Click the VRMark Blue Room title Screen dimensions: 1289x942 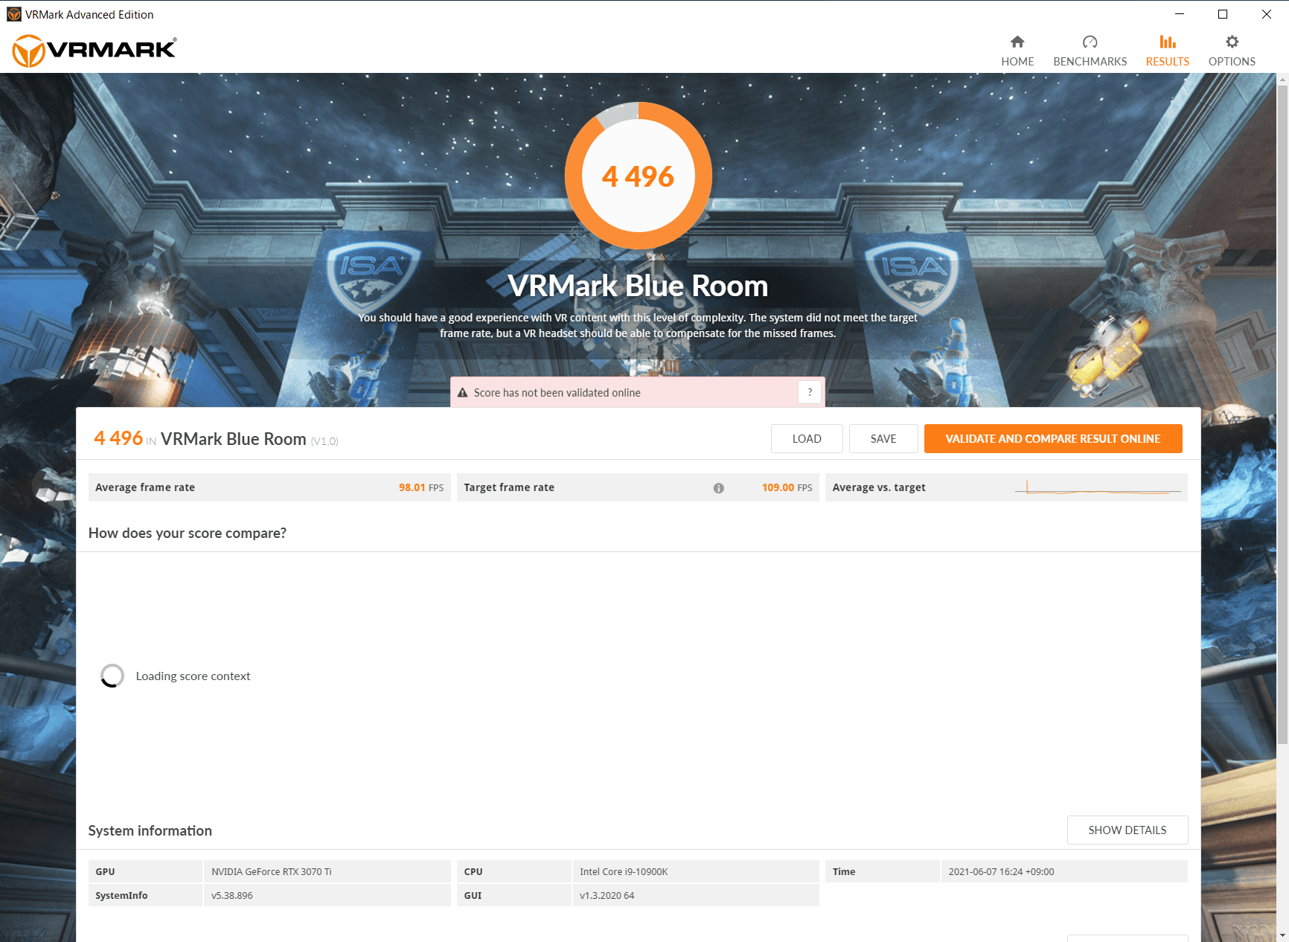click(638, 286)
